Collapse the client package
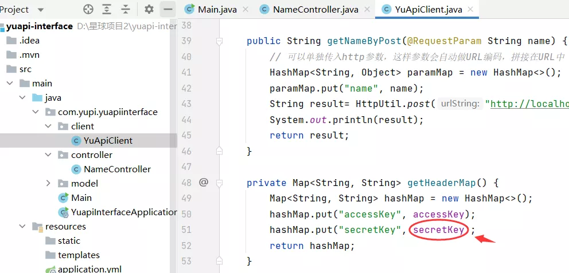This screenshot has height=273, width=569. point(48,126)
